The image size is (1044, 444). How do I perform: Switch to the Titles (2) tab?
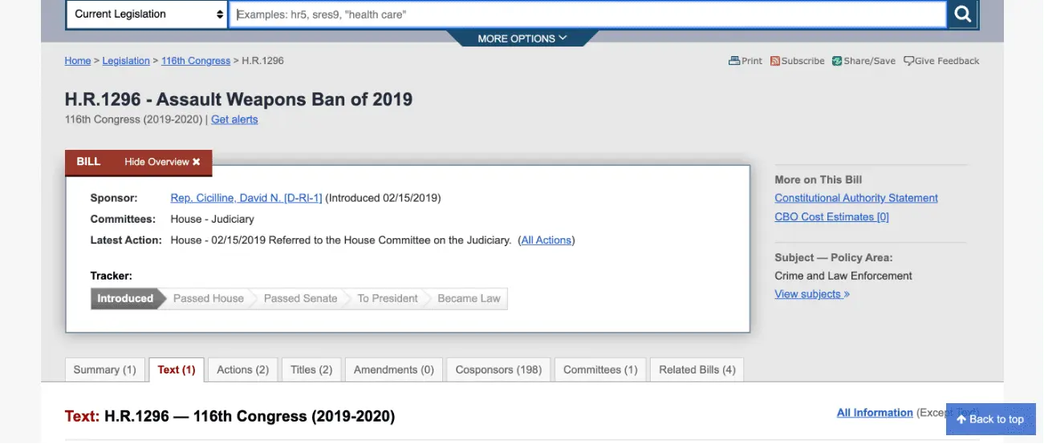coord(311,369)
